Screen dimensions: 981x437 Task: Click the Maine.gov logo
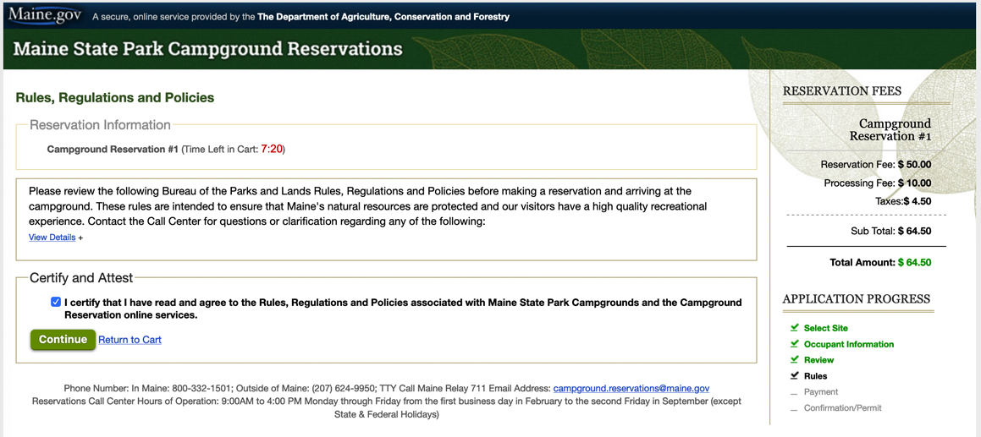tap(45, 14)
